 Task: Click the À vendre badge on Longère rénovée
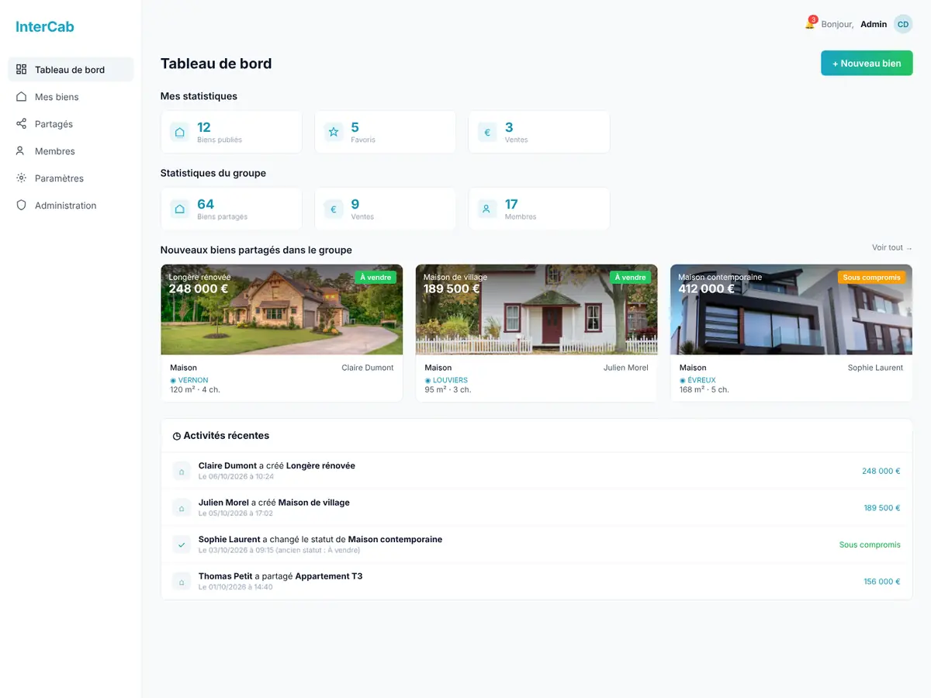coord(376,278)
